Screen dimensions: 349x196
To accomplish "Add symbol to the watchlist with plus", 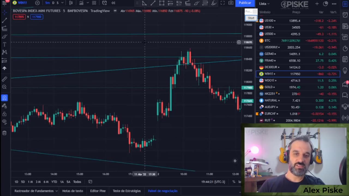I will (x=317, y=4).
